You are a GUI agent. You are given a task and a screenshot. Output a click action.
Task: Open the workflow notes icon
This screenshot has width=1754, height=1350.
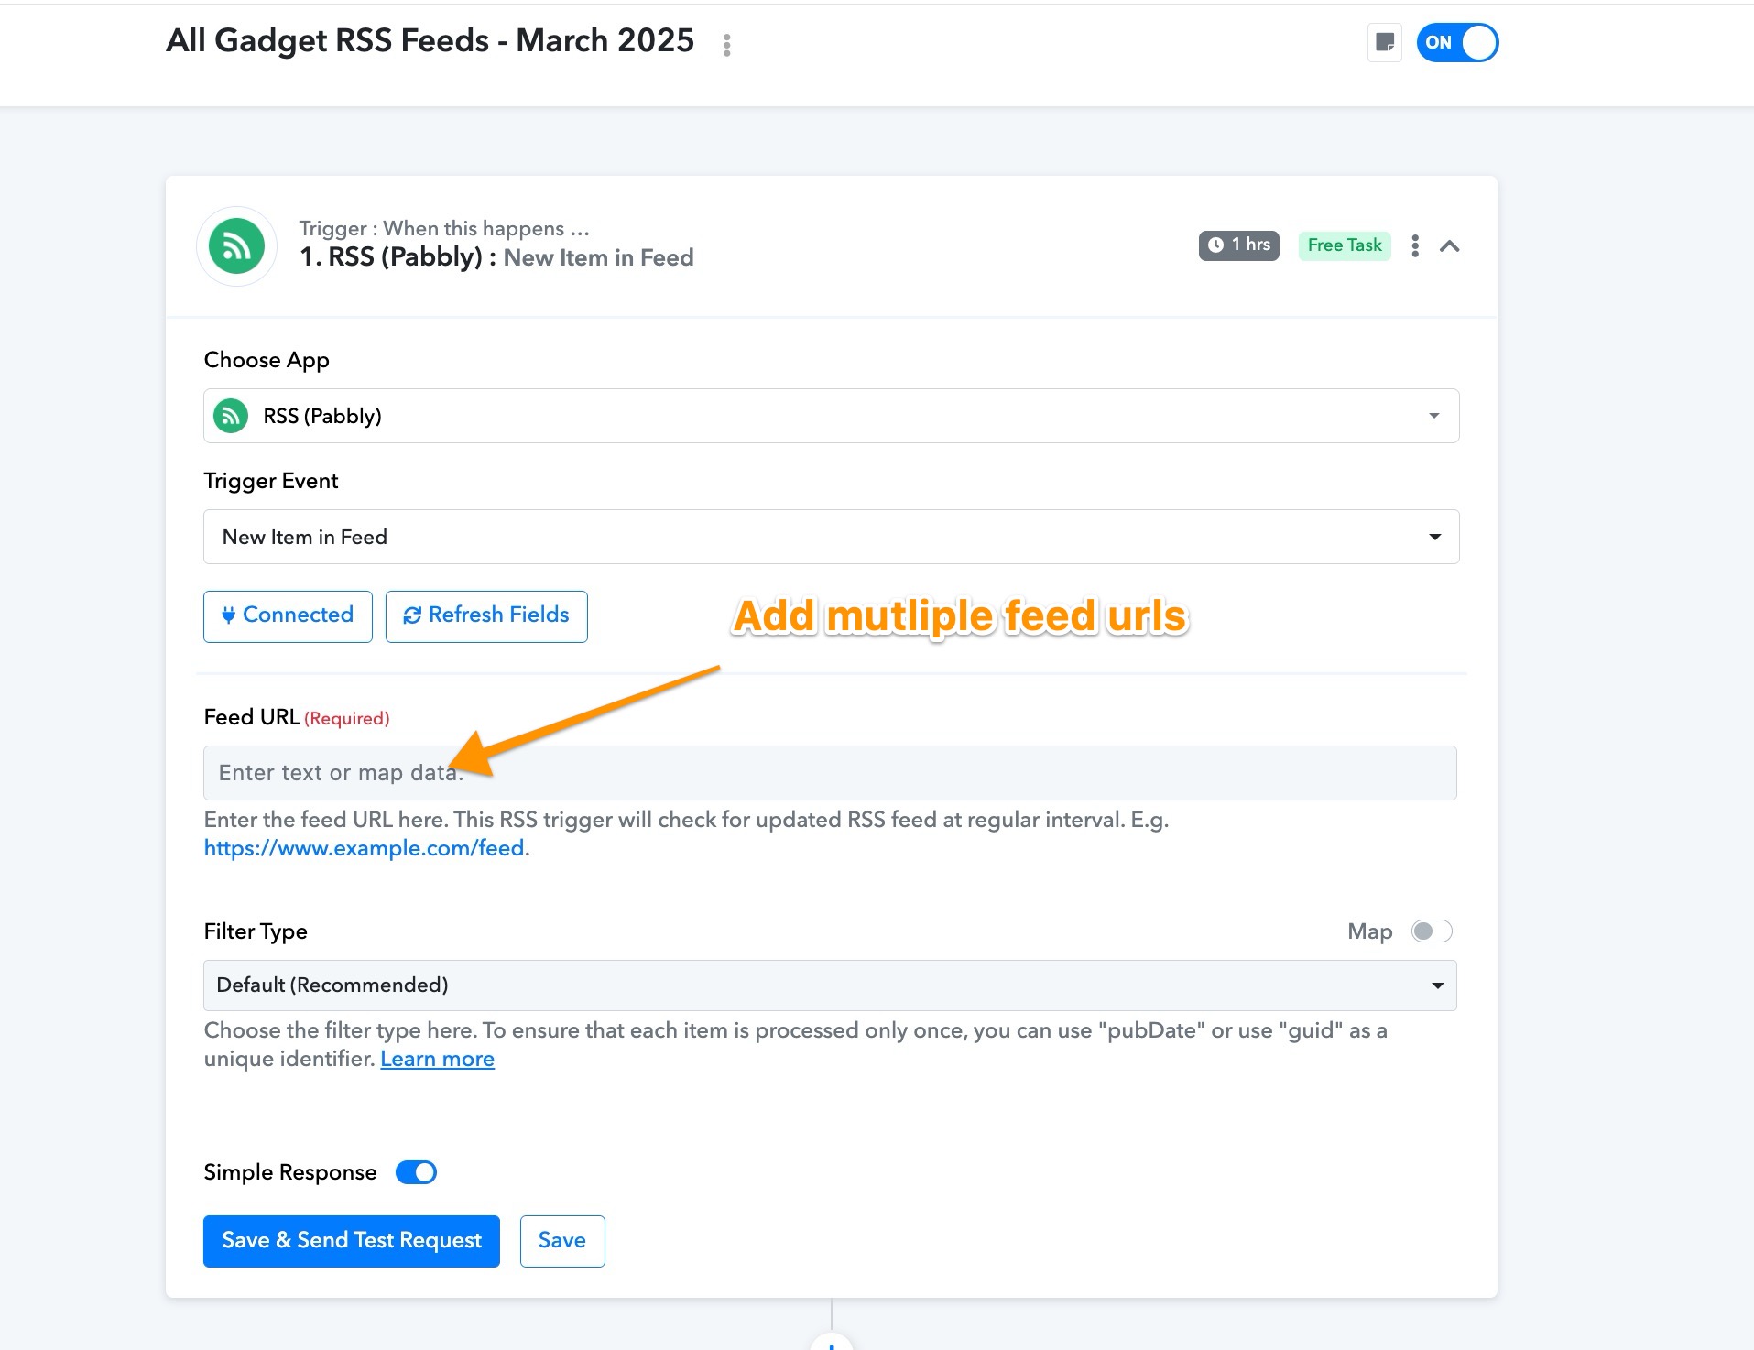pyautogui.click(x=1385, y=43)
